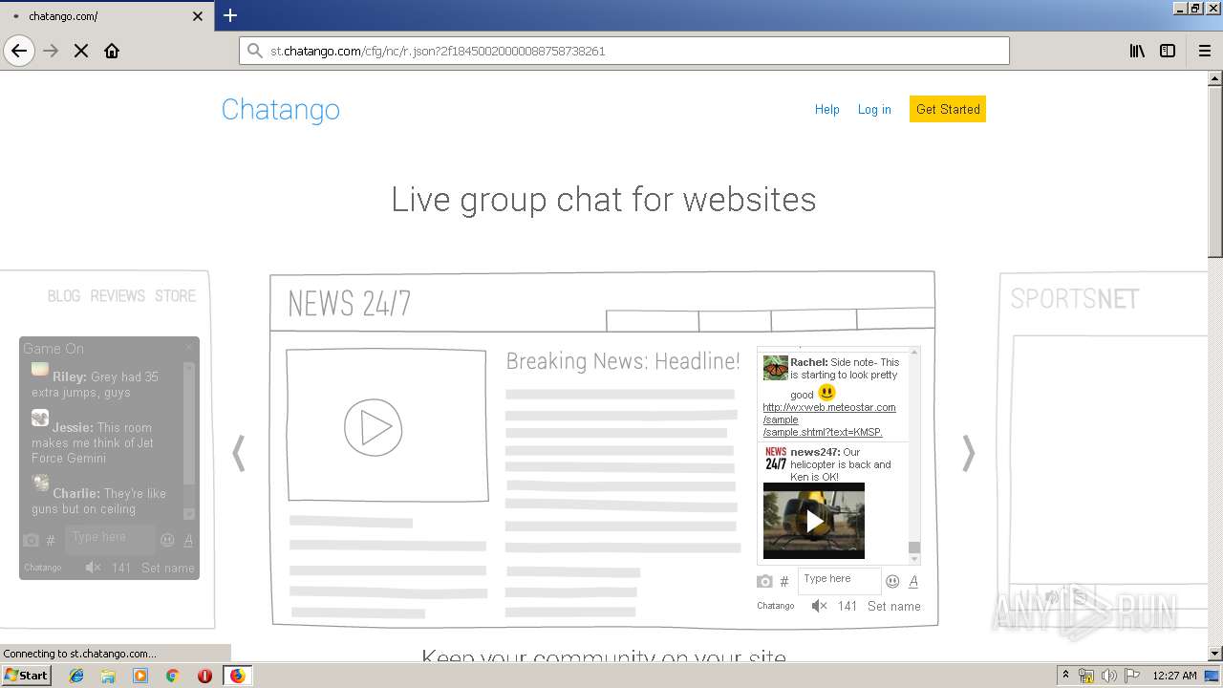Open text formatting A in News chat
1223x688 pixels.
(x=913, y=581)
